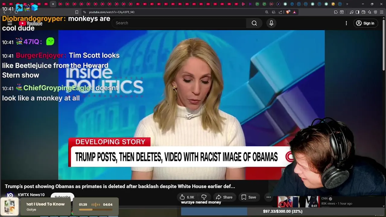Open KWTX News10 channel name link
The image size is (386, 217).
[31, 195]
